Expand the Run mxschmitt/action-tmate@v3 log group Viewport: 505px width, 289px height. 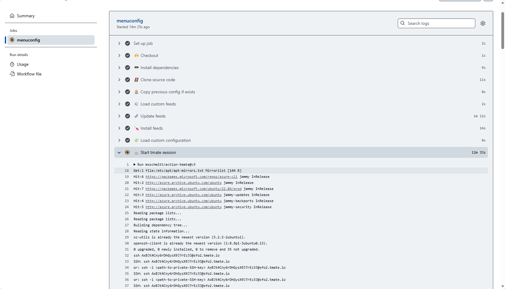tap(135, 164)
